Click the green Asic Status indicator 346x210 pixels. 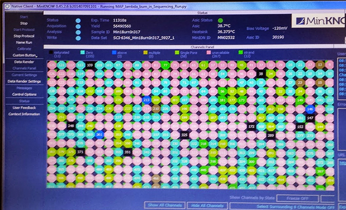coord(220,20)
